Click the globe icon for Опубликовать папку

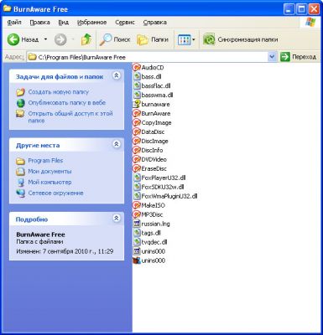(20, 103)
